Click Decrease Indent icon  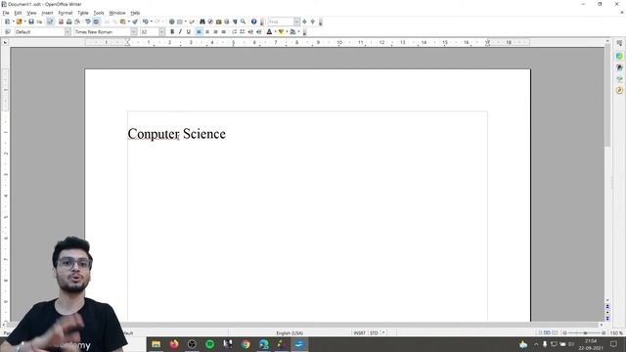coord(250,32)
